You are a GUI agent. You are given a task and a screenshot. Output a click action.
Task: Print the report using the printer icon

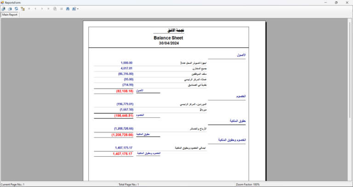point(10,9)
